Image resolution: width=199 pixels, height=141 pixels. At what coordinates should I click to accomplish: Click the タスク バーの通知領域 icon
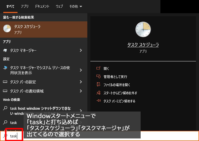5,91
